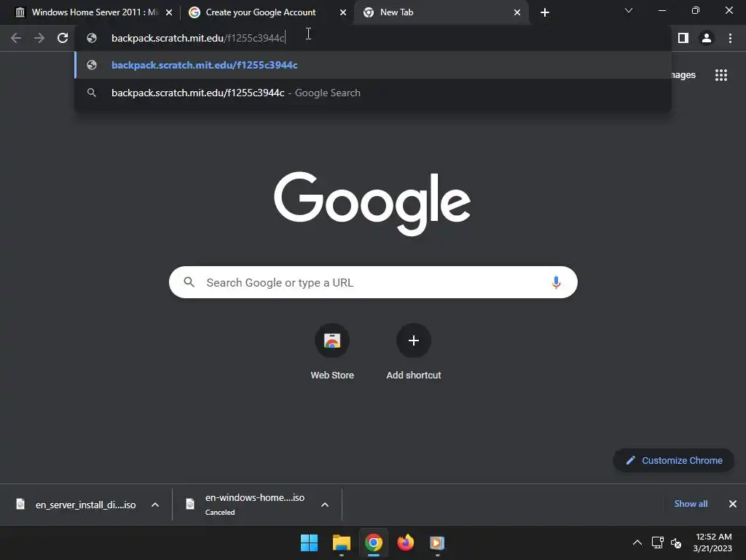
Task: Click the browser forward arrow
Action: [x=39, y=38]
